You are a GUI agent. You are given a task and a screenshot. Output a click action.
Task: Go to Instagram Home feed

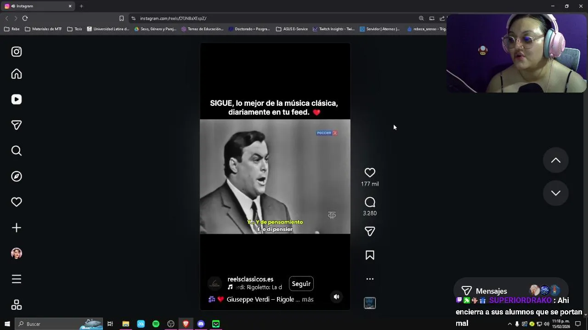17,74
